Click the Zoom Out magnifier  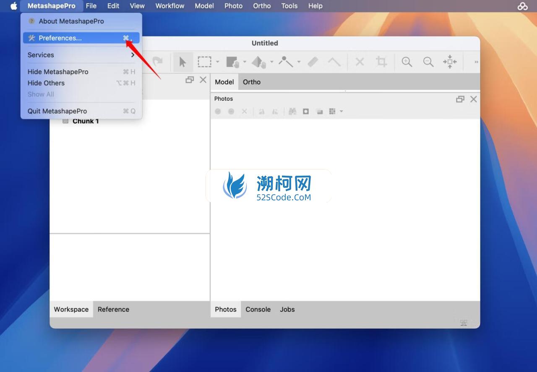428,62
